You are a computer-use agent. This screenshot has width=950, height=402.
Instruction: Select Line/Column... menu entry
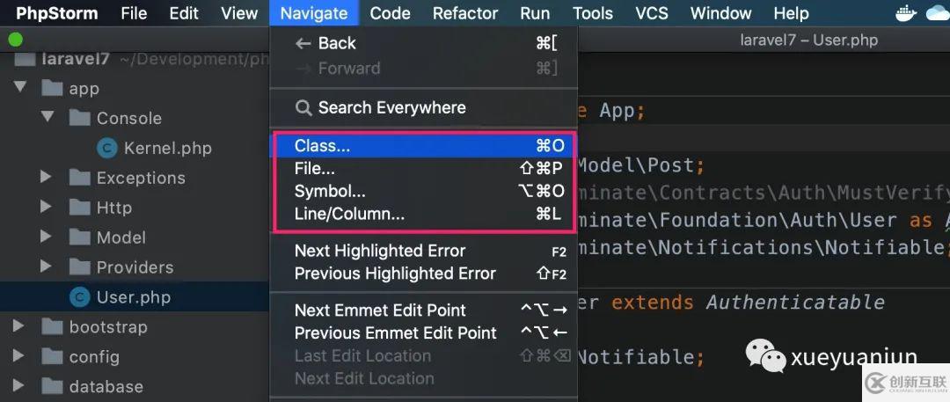point(423,215)
